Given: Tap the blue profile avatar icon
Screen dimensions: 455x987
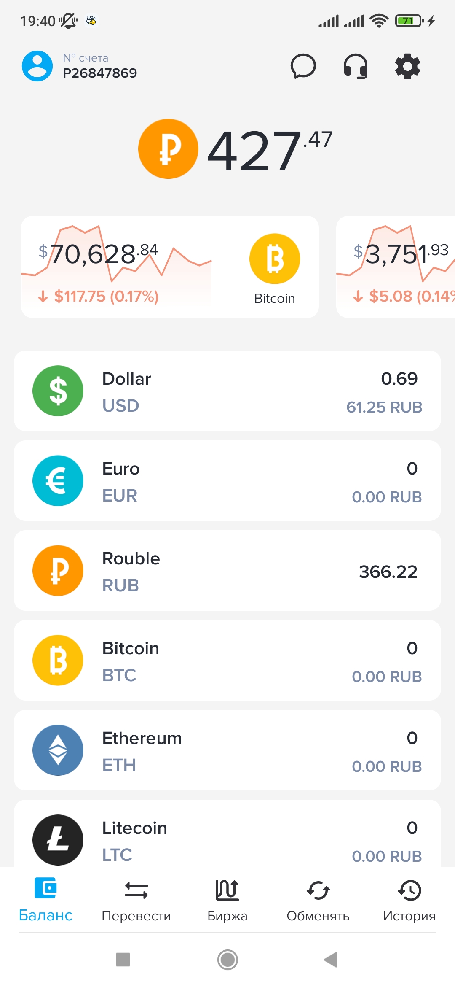Looking at the screenshot, I should click(37, 66).
